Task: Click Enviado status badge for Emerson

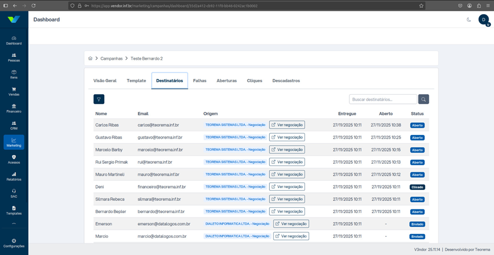Action: pos(417,224)
